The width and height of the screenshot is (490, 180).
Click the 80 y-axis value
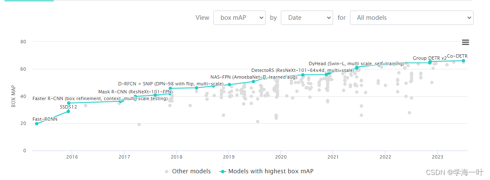pyautogui.click(x=24, y=42)
